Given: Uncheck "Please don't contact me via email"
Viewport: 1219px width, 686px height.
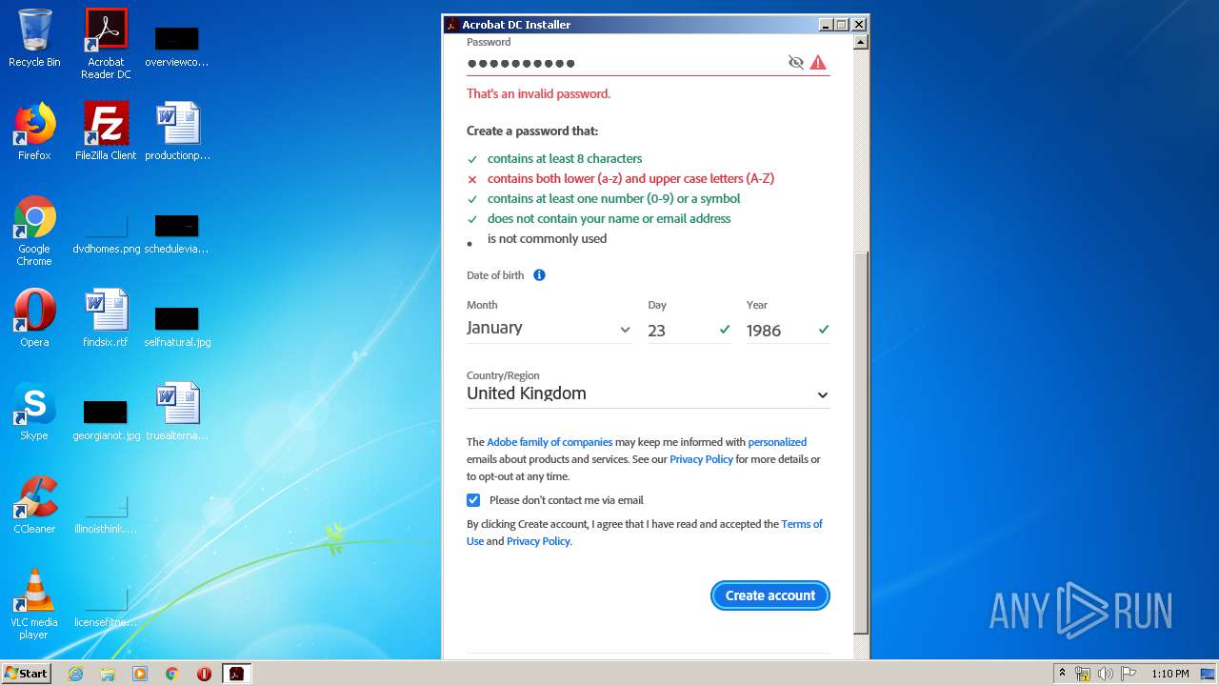Looking at the screenshot, I should [473, 500].
